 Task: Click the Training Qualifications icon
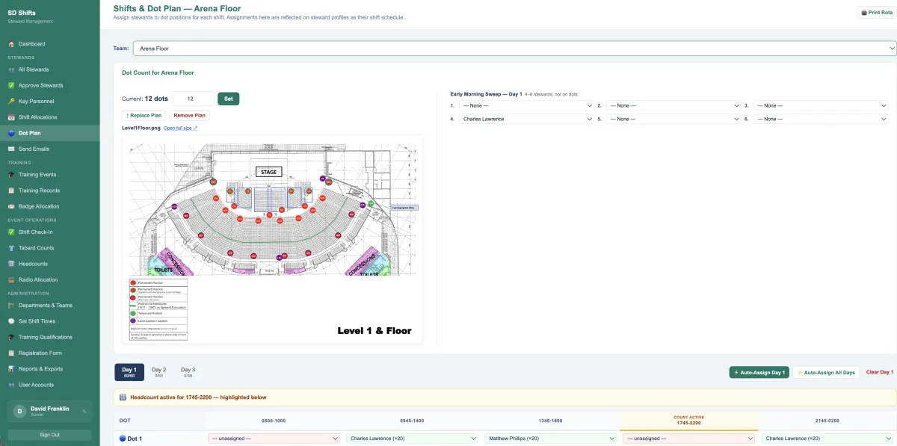pos(11,337)
